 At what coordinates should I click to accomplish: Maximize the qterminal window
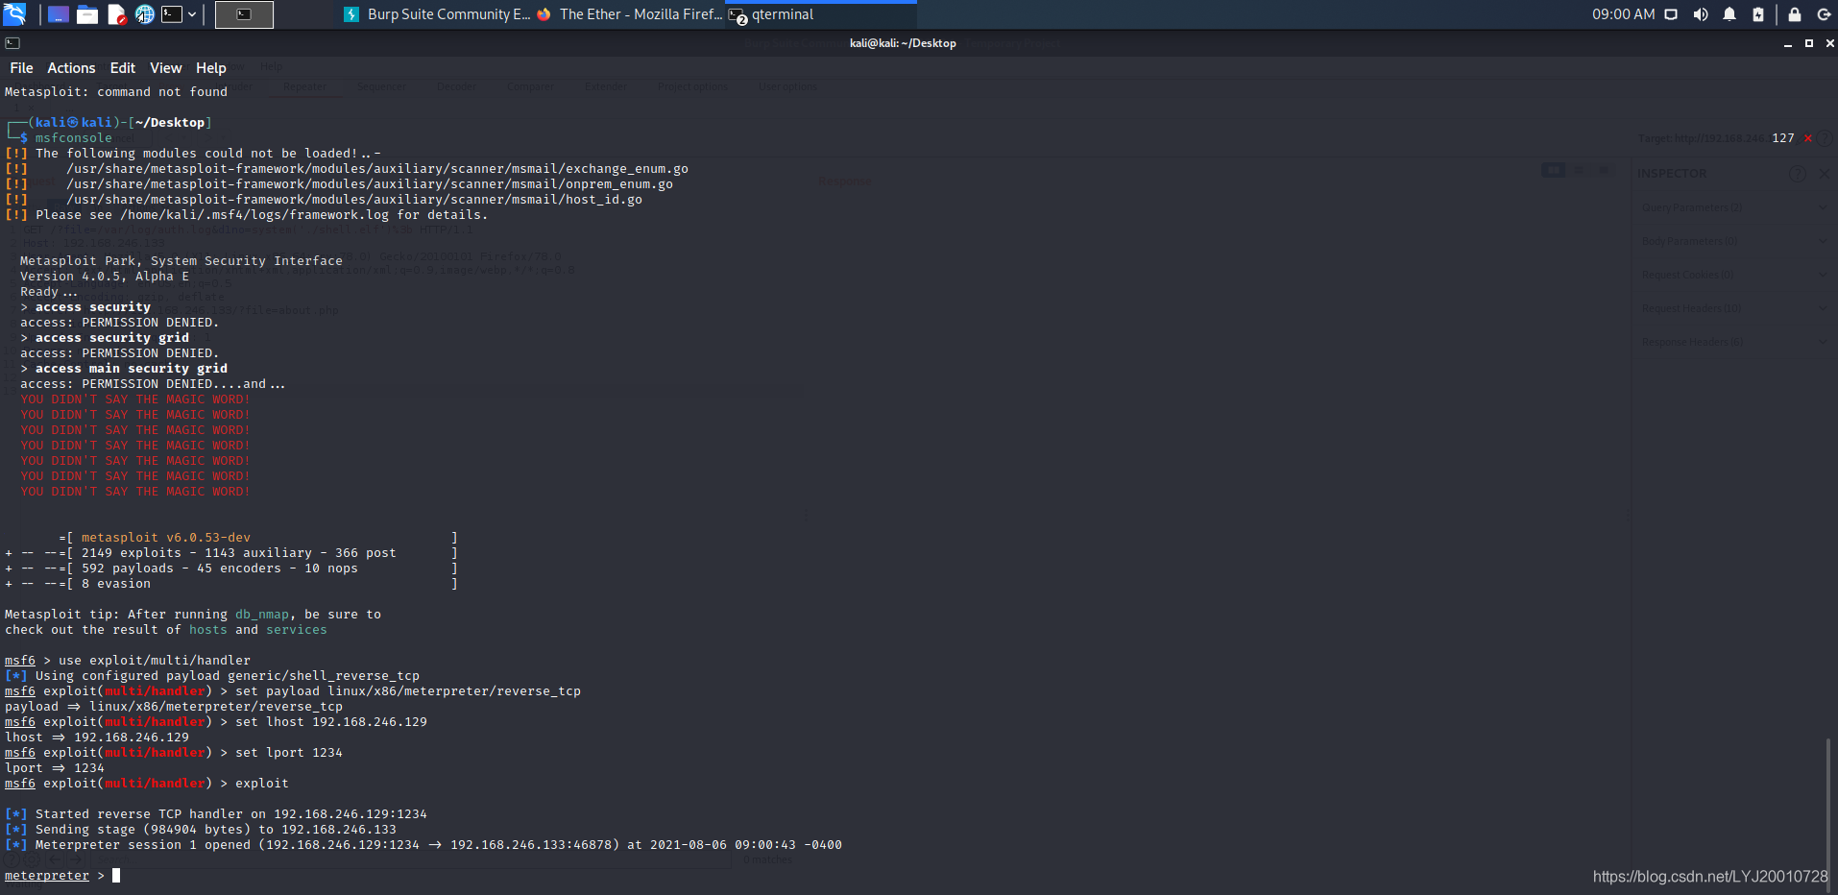pyautogui.click(x=1809, y=43)
